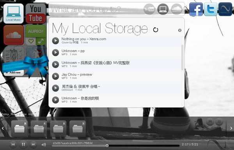
Task: Play the track with 'MV完整版' in title
Action: [x=55, y=64]
